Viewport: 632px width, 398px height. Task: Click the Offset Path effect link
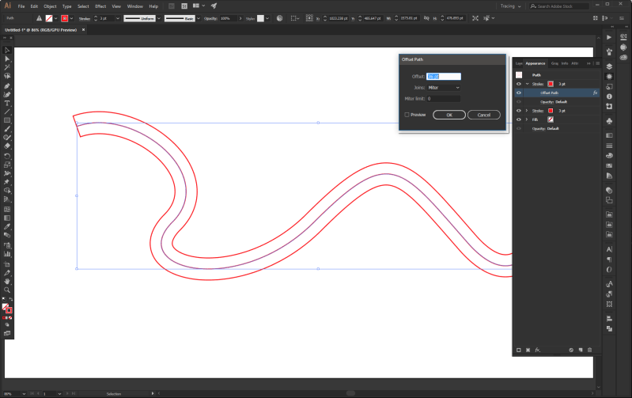549,93
